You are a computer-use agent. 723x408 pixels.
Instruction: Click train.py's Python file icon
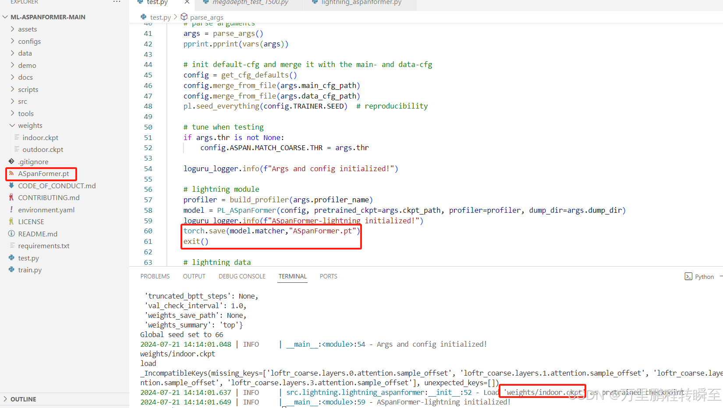[x=12, y=270]
